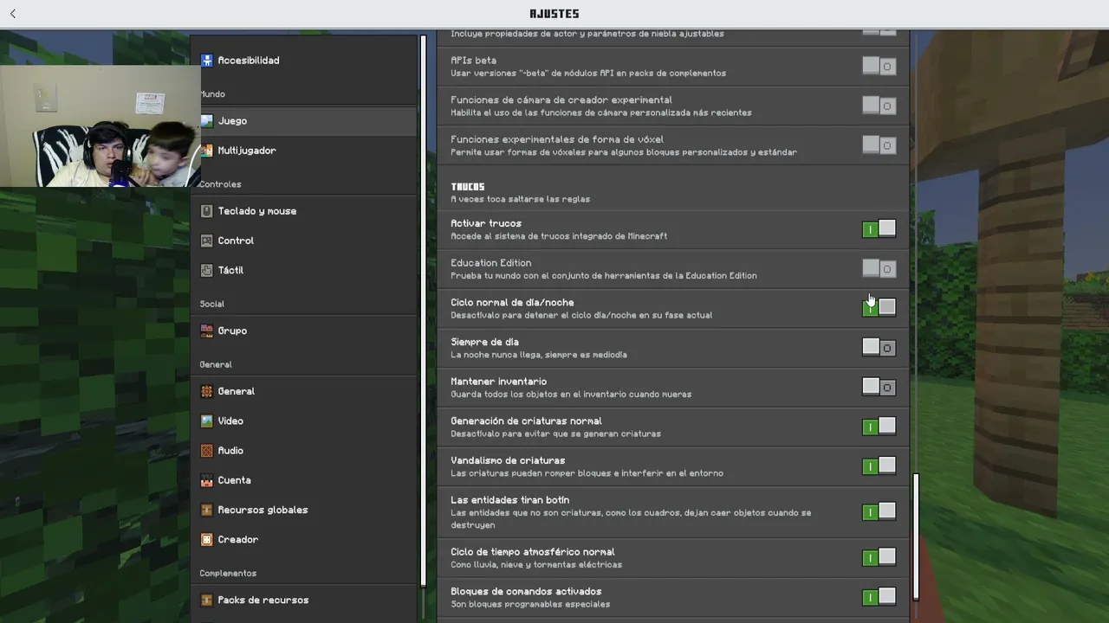
Task: Open Teclado y mouse icon
Action: pos(206,211)
